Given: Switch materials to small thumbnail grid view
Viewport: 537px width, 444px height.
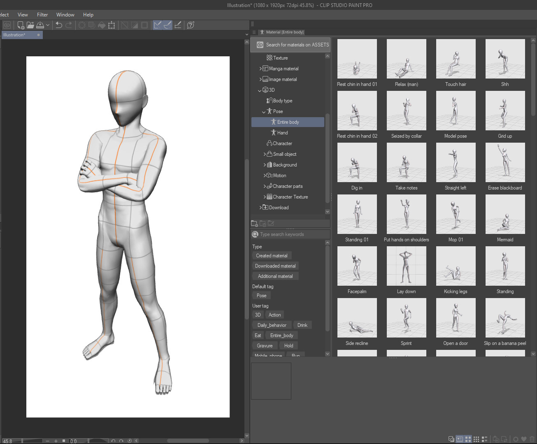Looking at the screenshot, I should coord(476,439).
